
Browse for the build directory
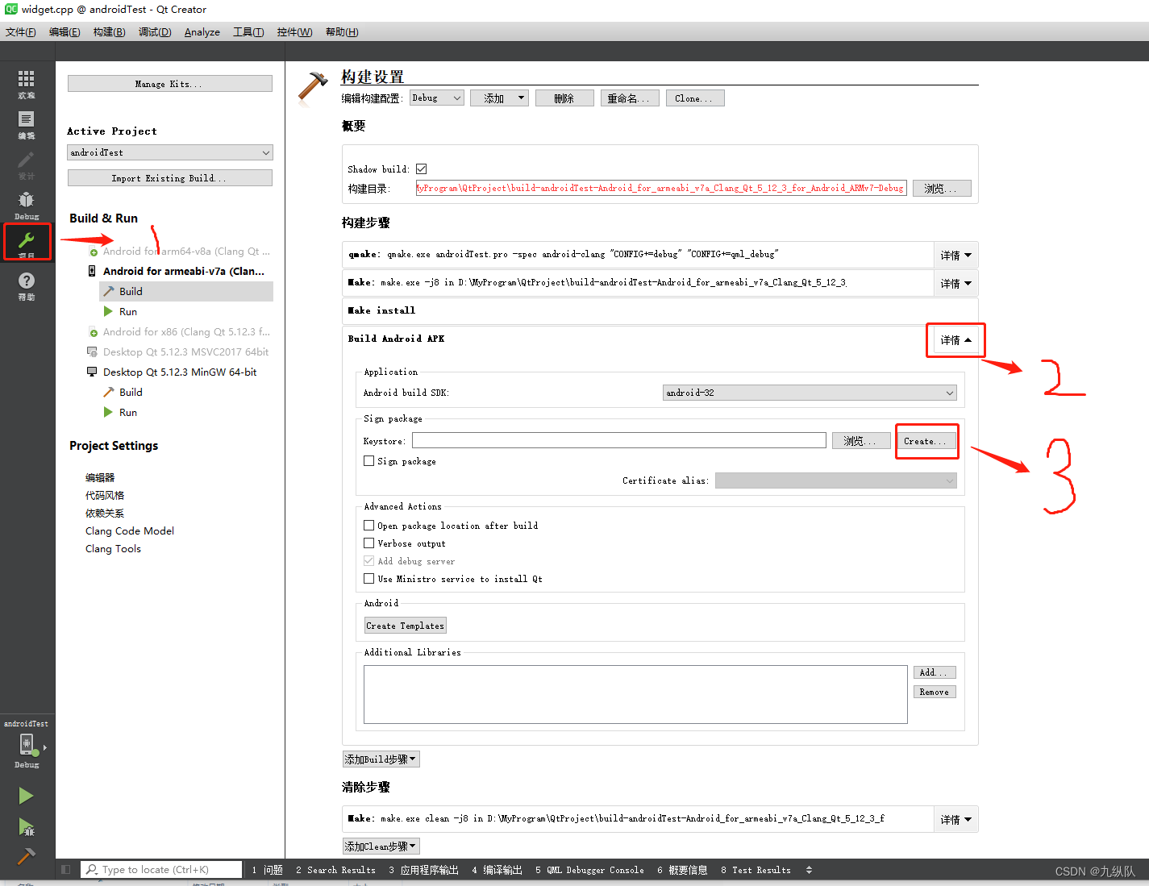click(x=942, y=189)
